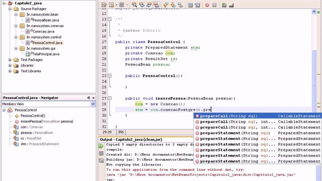The image size is (322, 181).
Task: Choose last prepareStatement completion entry
Action: pos(258,161)
